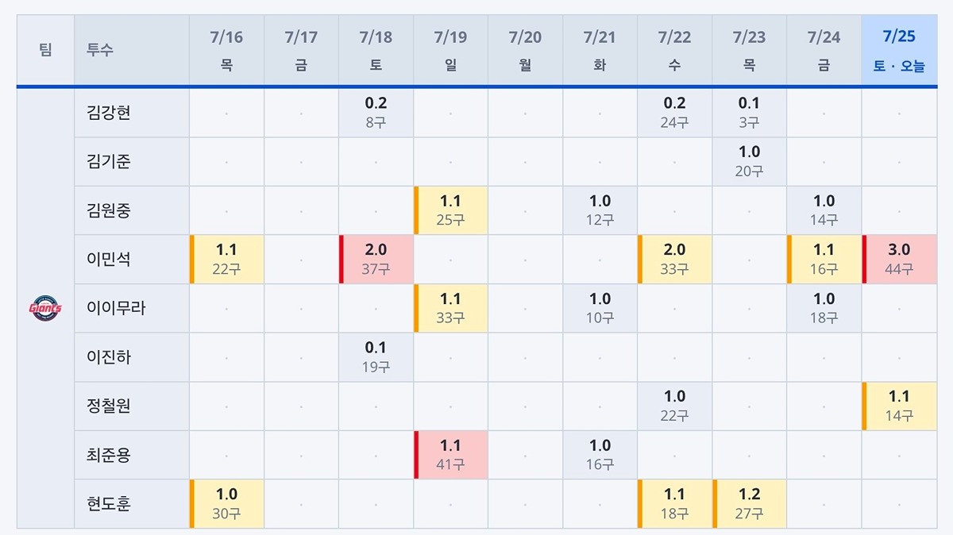Select 현도훈's 1.0 innings 30구 cell

point(227,504)
